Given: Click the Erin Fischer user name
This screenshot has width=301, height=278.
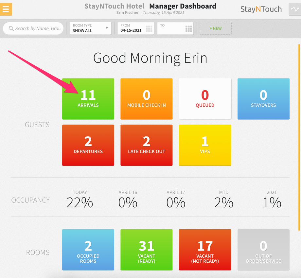Looking at the screenshot, I should click(x=128, y=13).
